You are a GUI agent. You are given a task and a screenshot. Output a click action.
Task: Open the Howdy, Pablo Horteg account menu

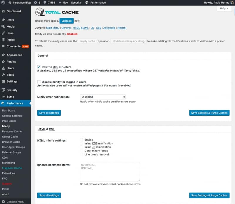pos(217,3)
